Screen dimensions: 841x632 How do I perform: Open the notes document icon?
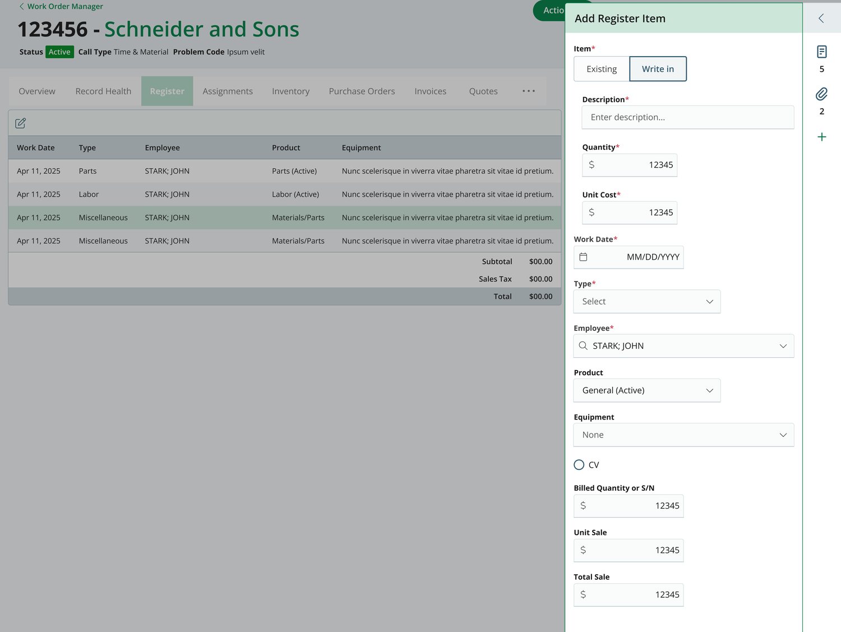click(x=822, y=52)
